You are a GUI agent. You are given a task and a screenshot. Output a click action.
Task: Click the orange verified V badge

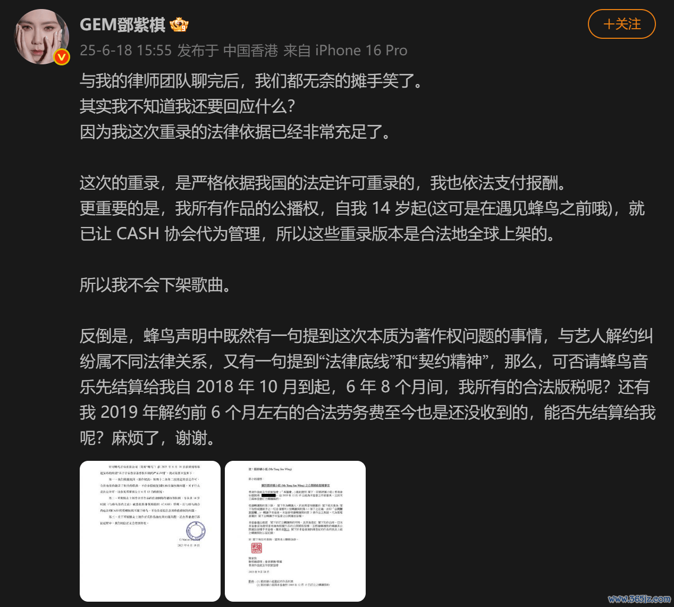click(x=62, y=57)
